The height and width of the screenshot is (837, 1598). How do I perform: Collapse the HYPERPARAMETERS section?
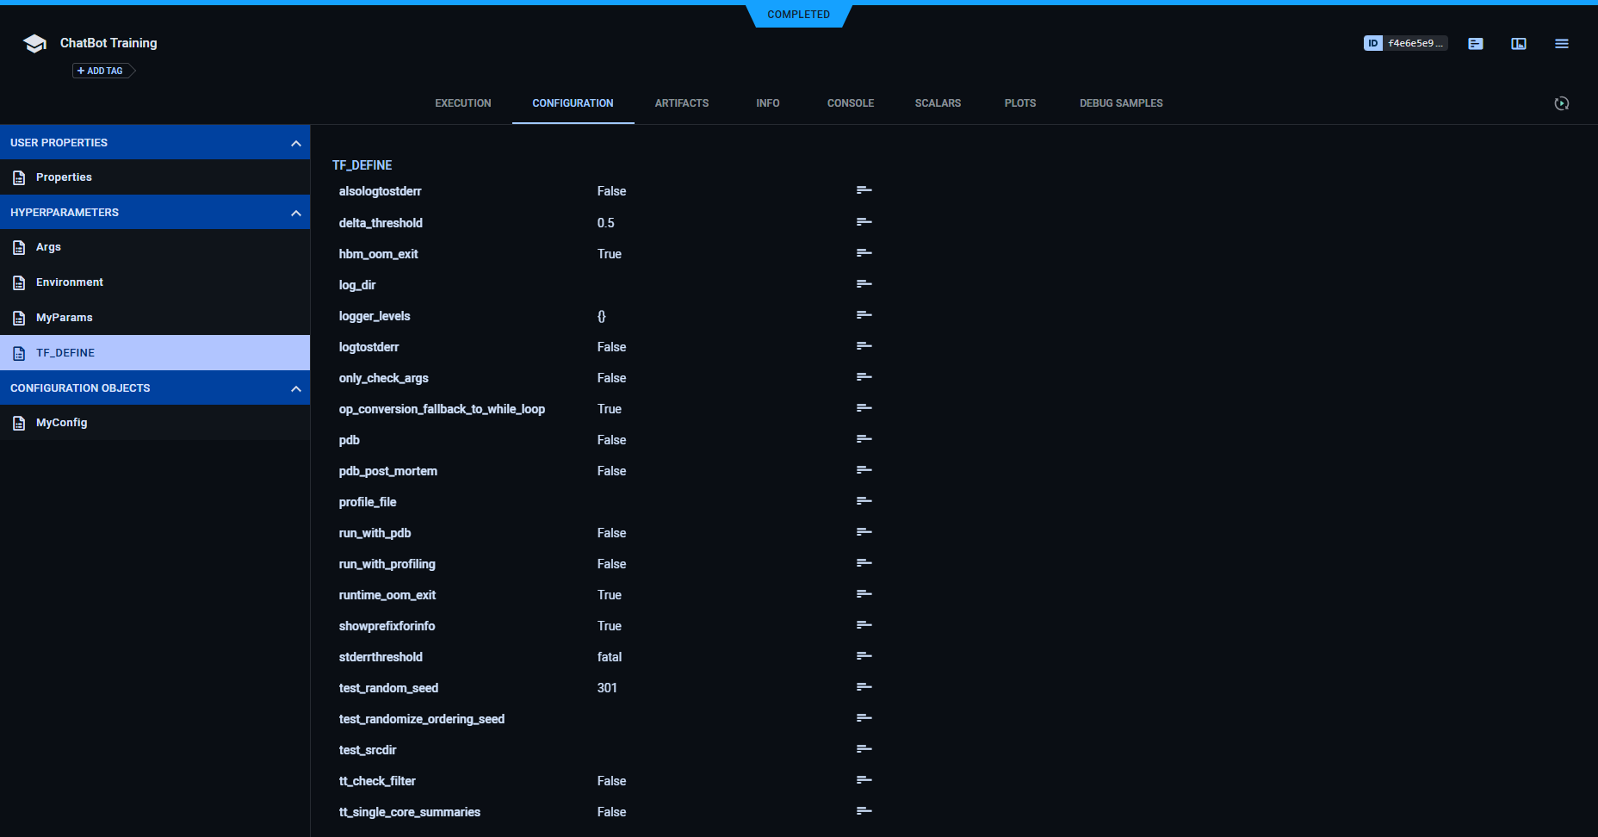coord(297,212)
